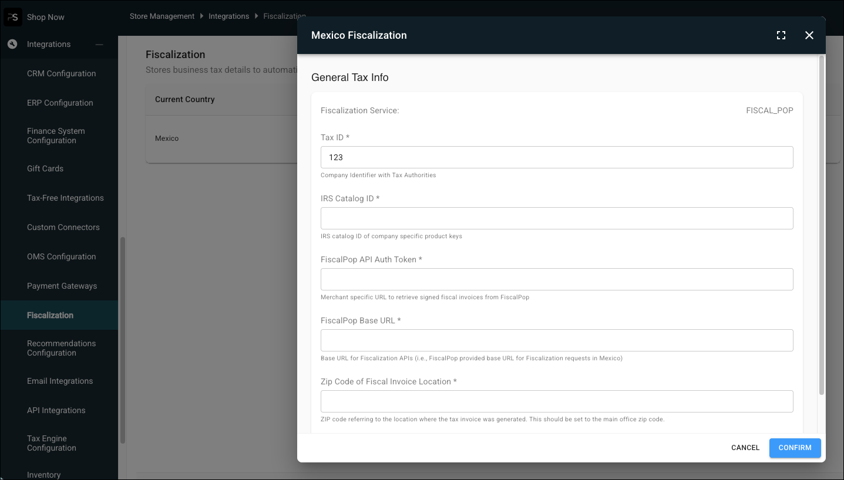Open Email Integrations
The image size is (844, 480).
pyautogui.click(x=59, y=381)
